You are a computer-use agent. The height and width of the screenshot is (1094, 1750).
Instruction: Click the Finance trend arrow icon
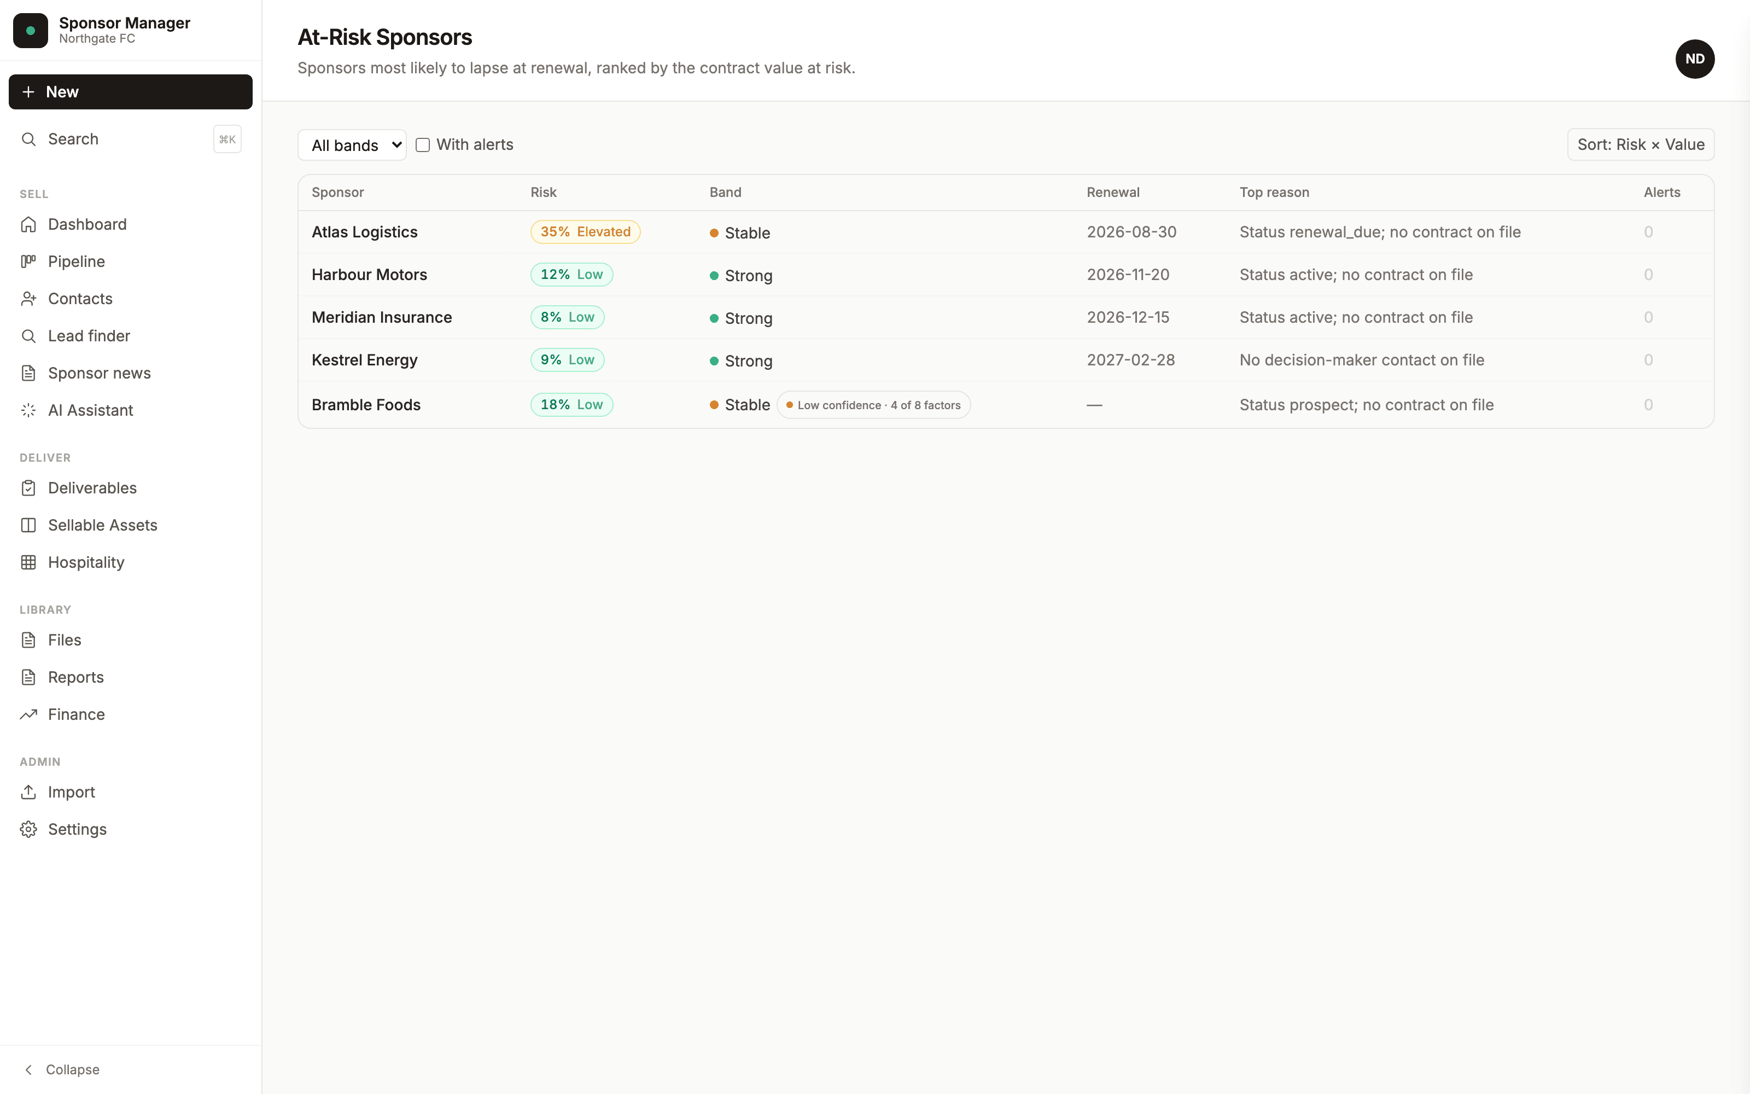28,715
